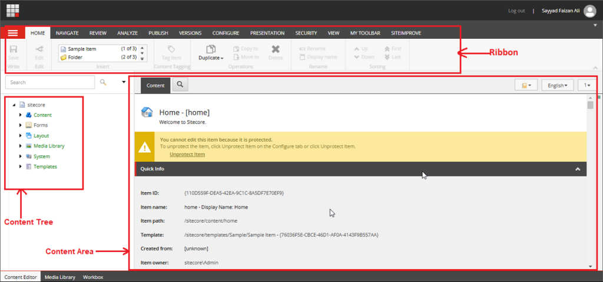Expand the Media Library tree node
Viewport: 603px width, 282px height.
tap(21, 146)
